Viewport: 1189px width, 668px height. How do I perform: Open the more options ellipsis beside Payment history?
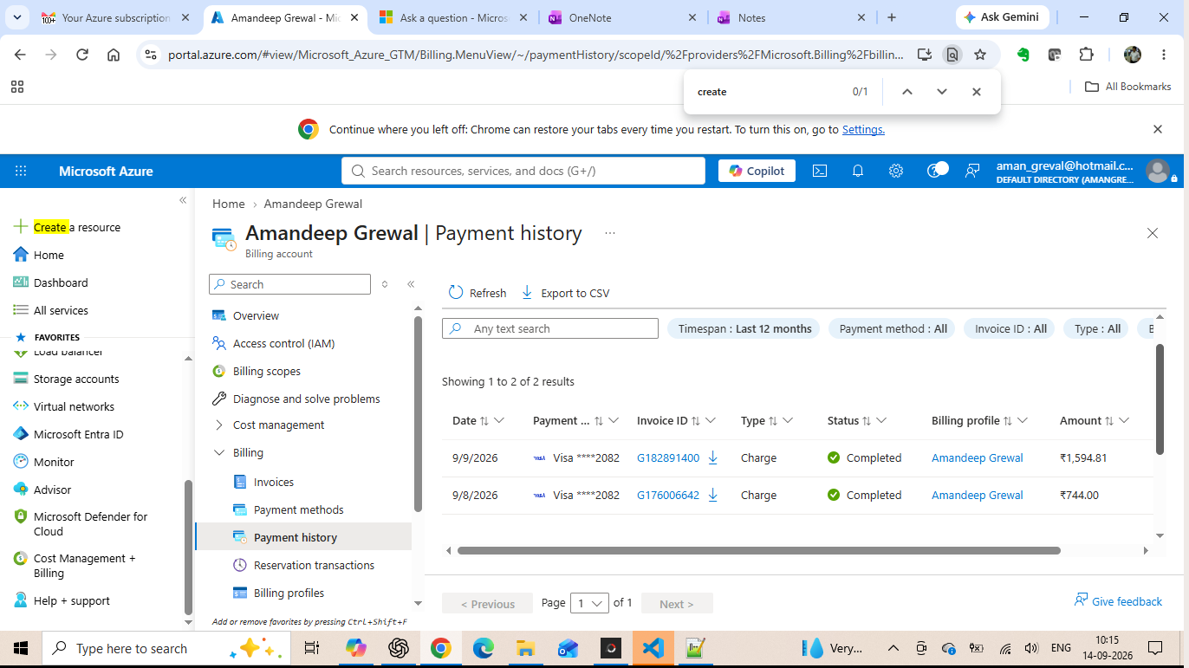point(610,233)
